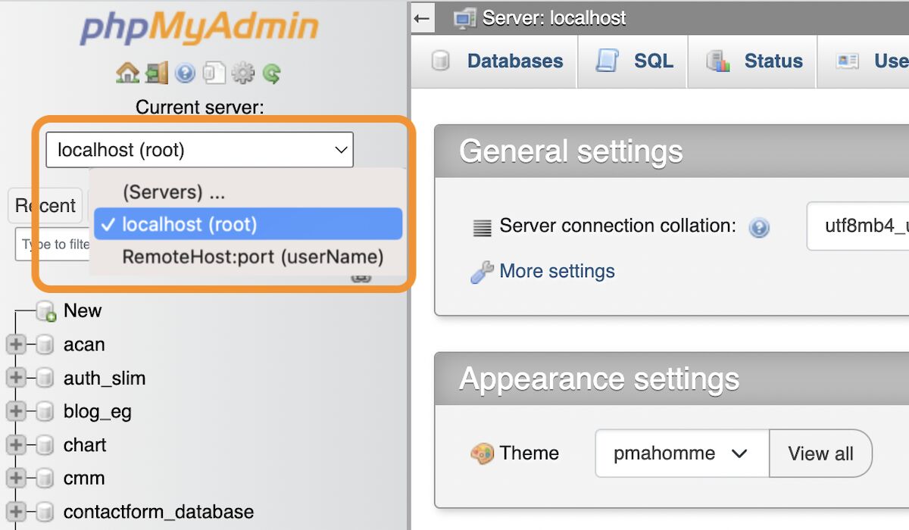Screen dimensions: 909x530
Task: Click the More settings link
Action: coord(557,271)
